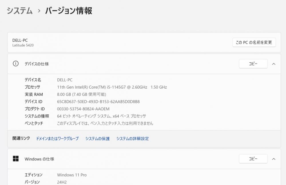
Task: Select the 関連リンク label
Action: (21, 138)
